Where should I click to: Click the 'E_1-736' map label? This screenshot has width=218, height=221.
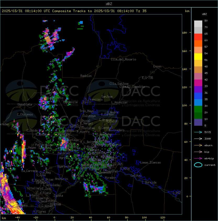point(148,78)
